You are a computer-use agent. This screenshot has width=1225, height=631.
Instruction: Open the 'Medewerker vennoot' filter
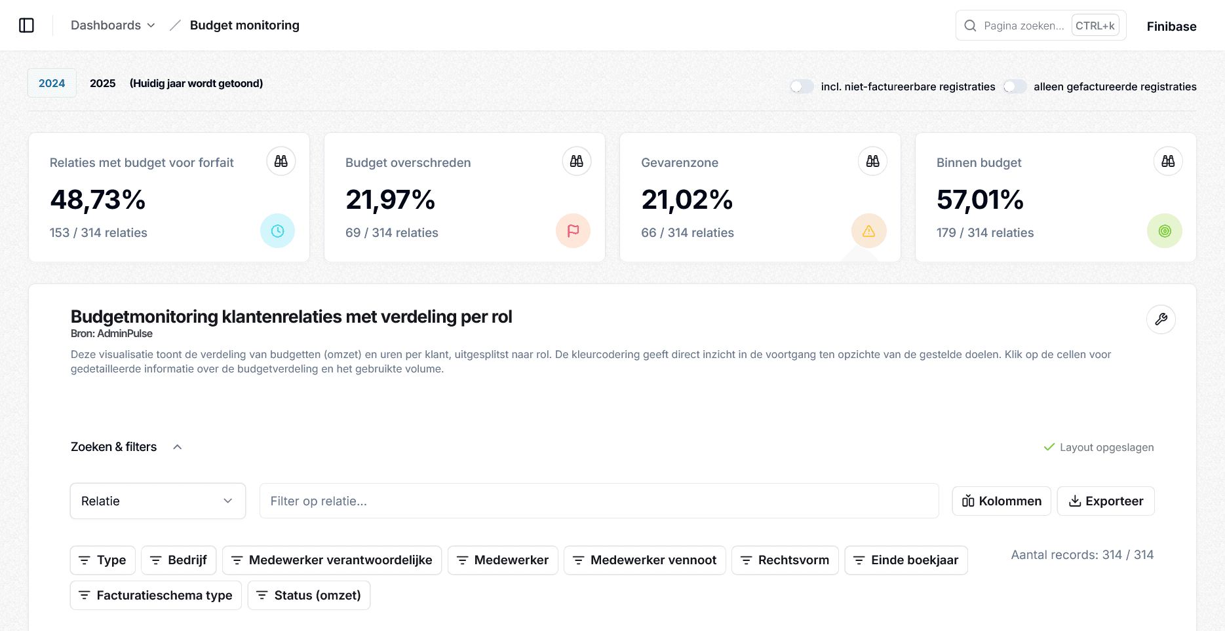[x=644, y=560]
